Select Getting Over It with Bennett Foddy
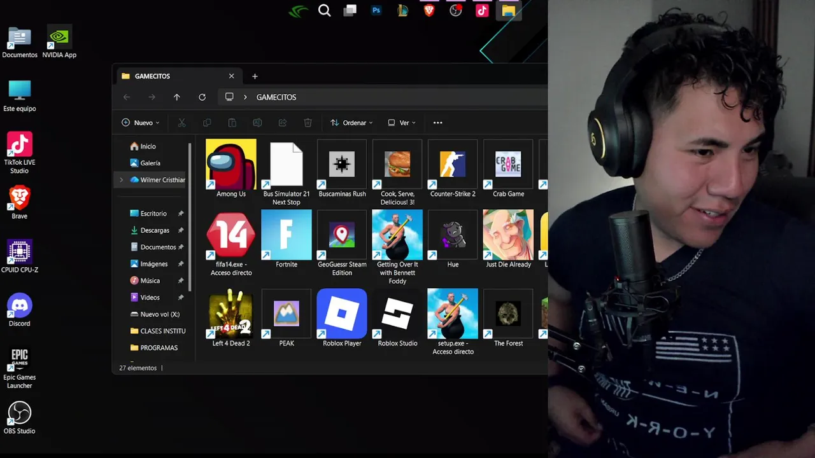 point(397,247)
